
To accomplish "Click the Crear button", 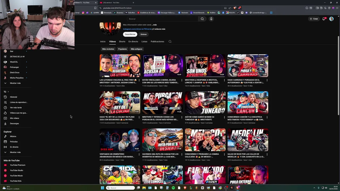I will pyautogui.click(x=314, y=19).
